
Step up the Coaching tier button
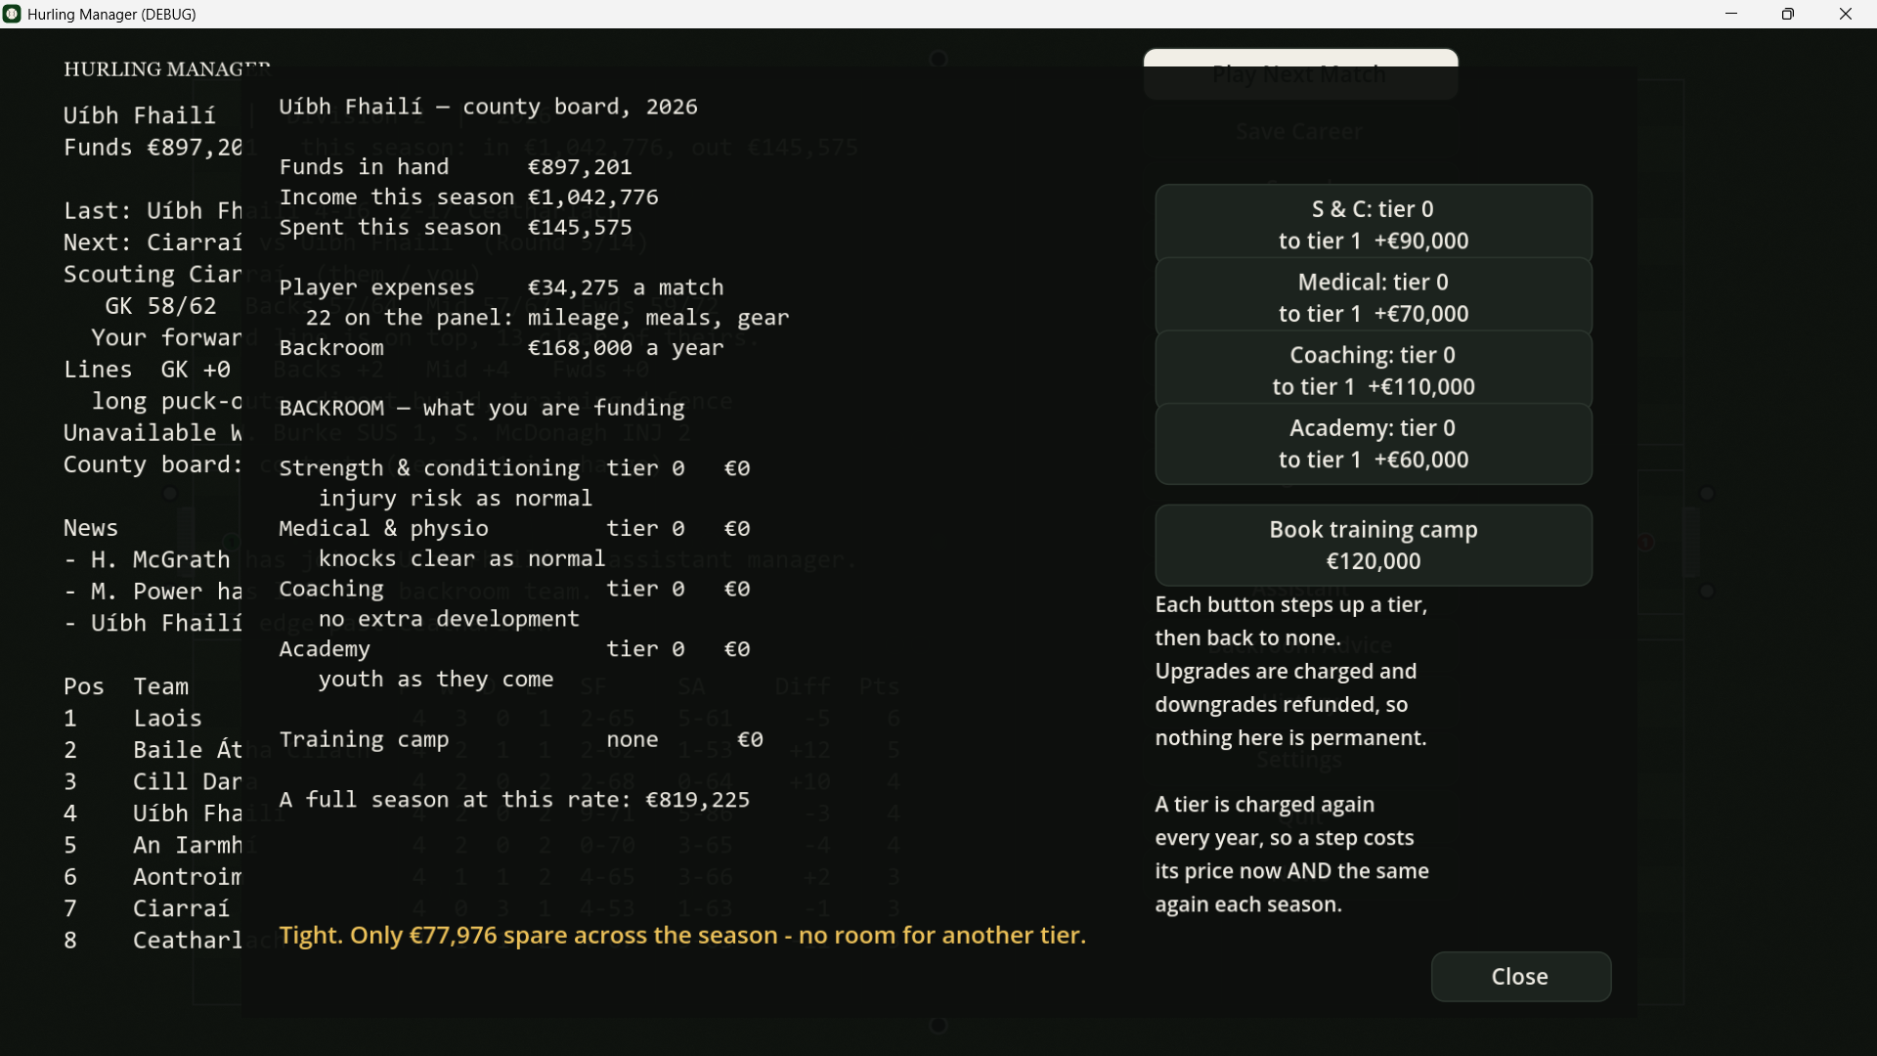pyautogui.click(x=1374, y=371)
